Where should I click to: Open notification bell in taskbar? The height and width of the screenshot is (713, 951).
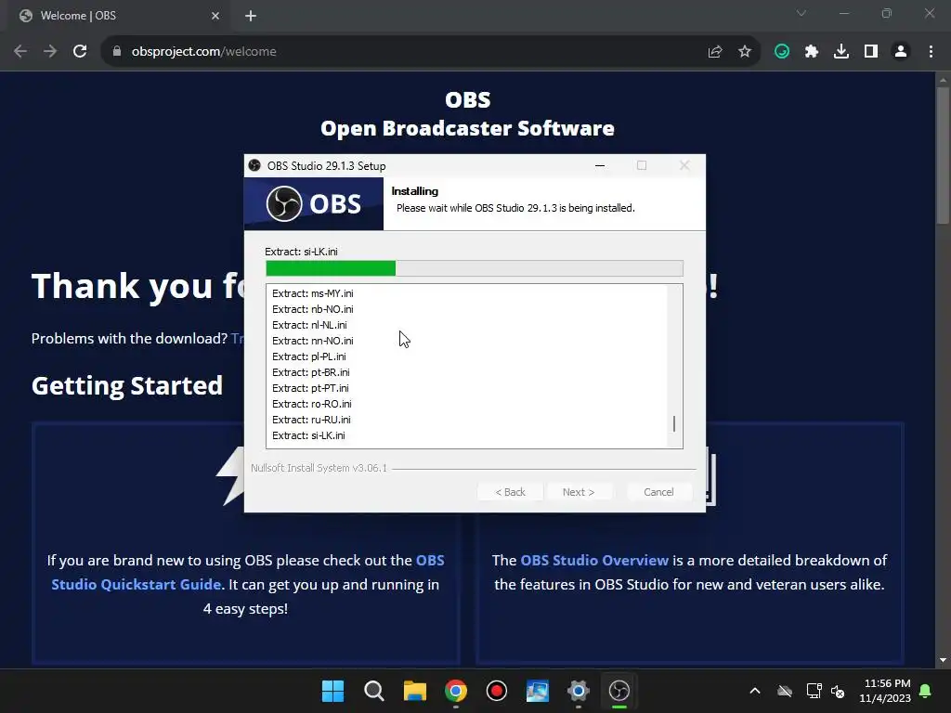pyautogui.click(x=926, y=691)
